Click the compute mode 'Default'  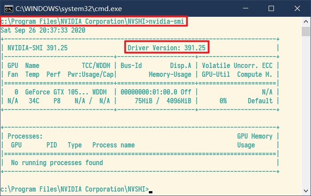260,101
